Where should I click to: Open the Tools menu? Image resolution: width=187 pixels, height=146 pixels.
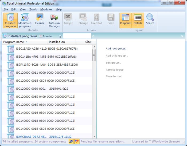(33, 9)
